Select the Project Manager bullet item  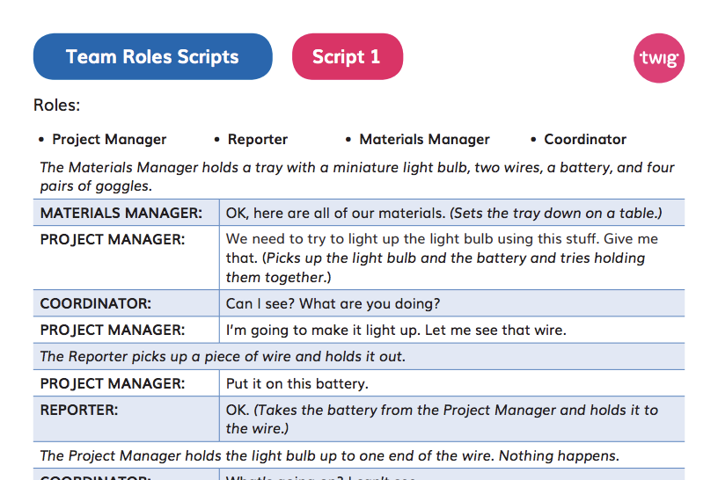(x=109, y=139)
